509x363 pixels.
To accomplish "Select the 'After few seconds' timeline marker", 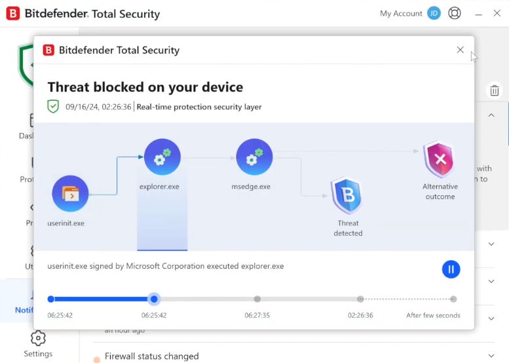I will (453, 299).
